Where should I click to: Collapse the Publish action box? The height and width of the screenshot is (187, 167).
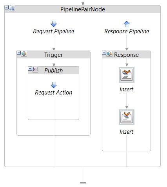coord(30,69)
